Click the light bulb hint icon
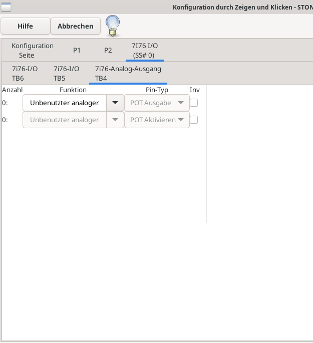The image size is (313, 343). [113, 26]
